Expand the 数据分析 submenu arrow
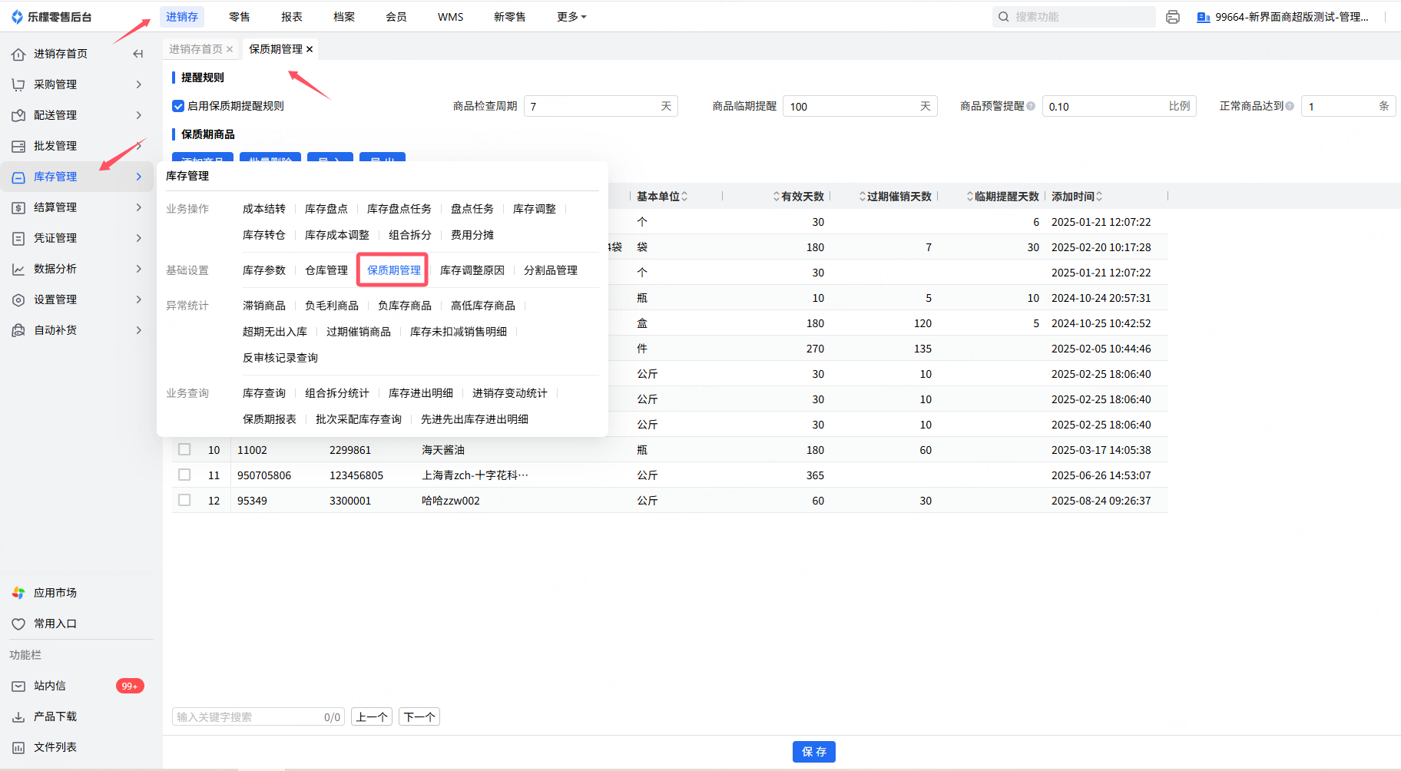 (x=139, y=269)
